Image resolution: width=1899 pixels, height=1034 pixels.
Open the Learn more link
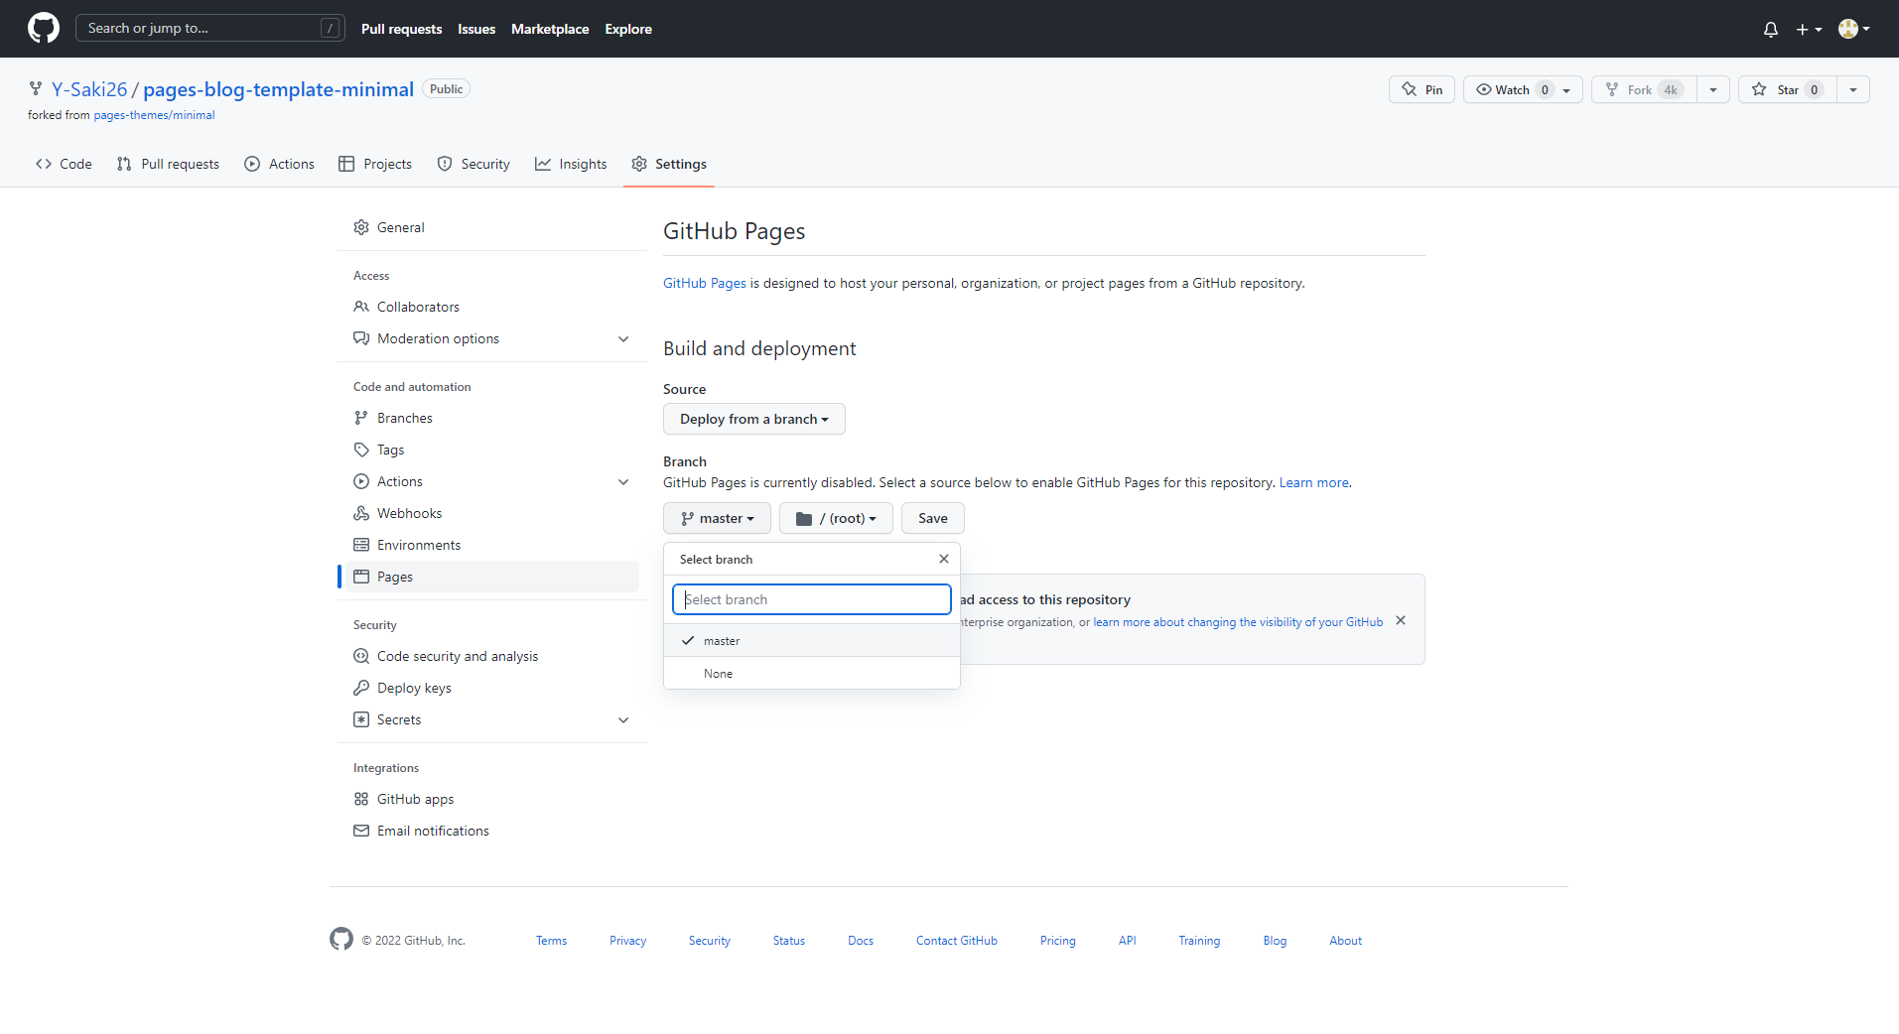pos(1313,482)
